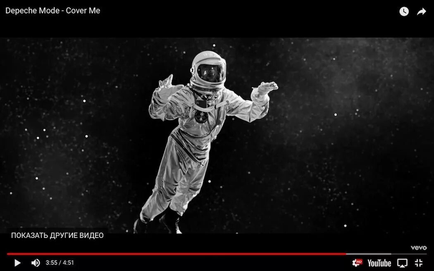
Task: Open the video on YouTube logo
Action: pos(379,263)
